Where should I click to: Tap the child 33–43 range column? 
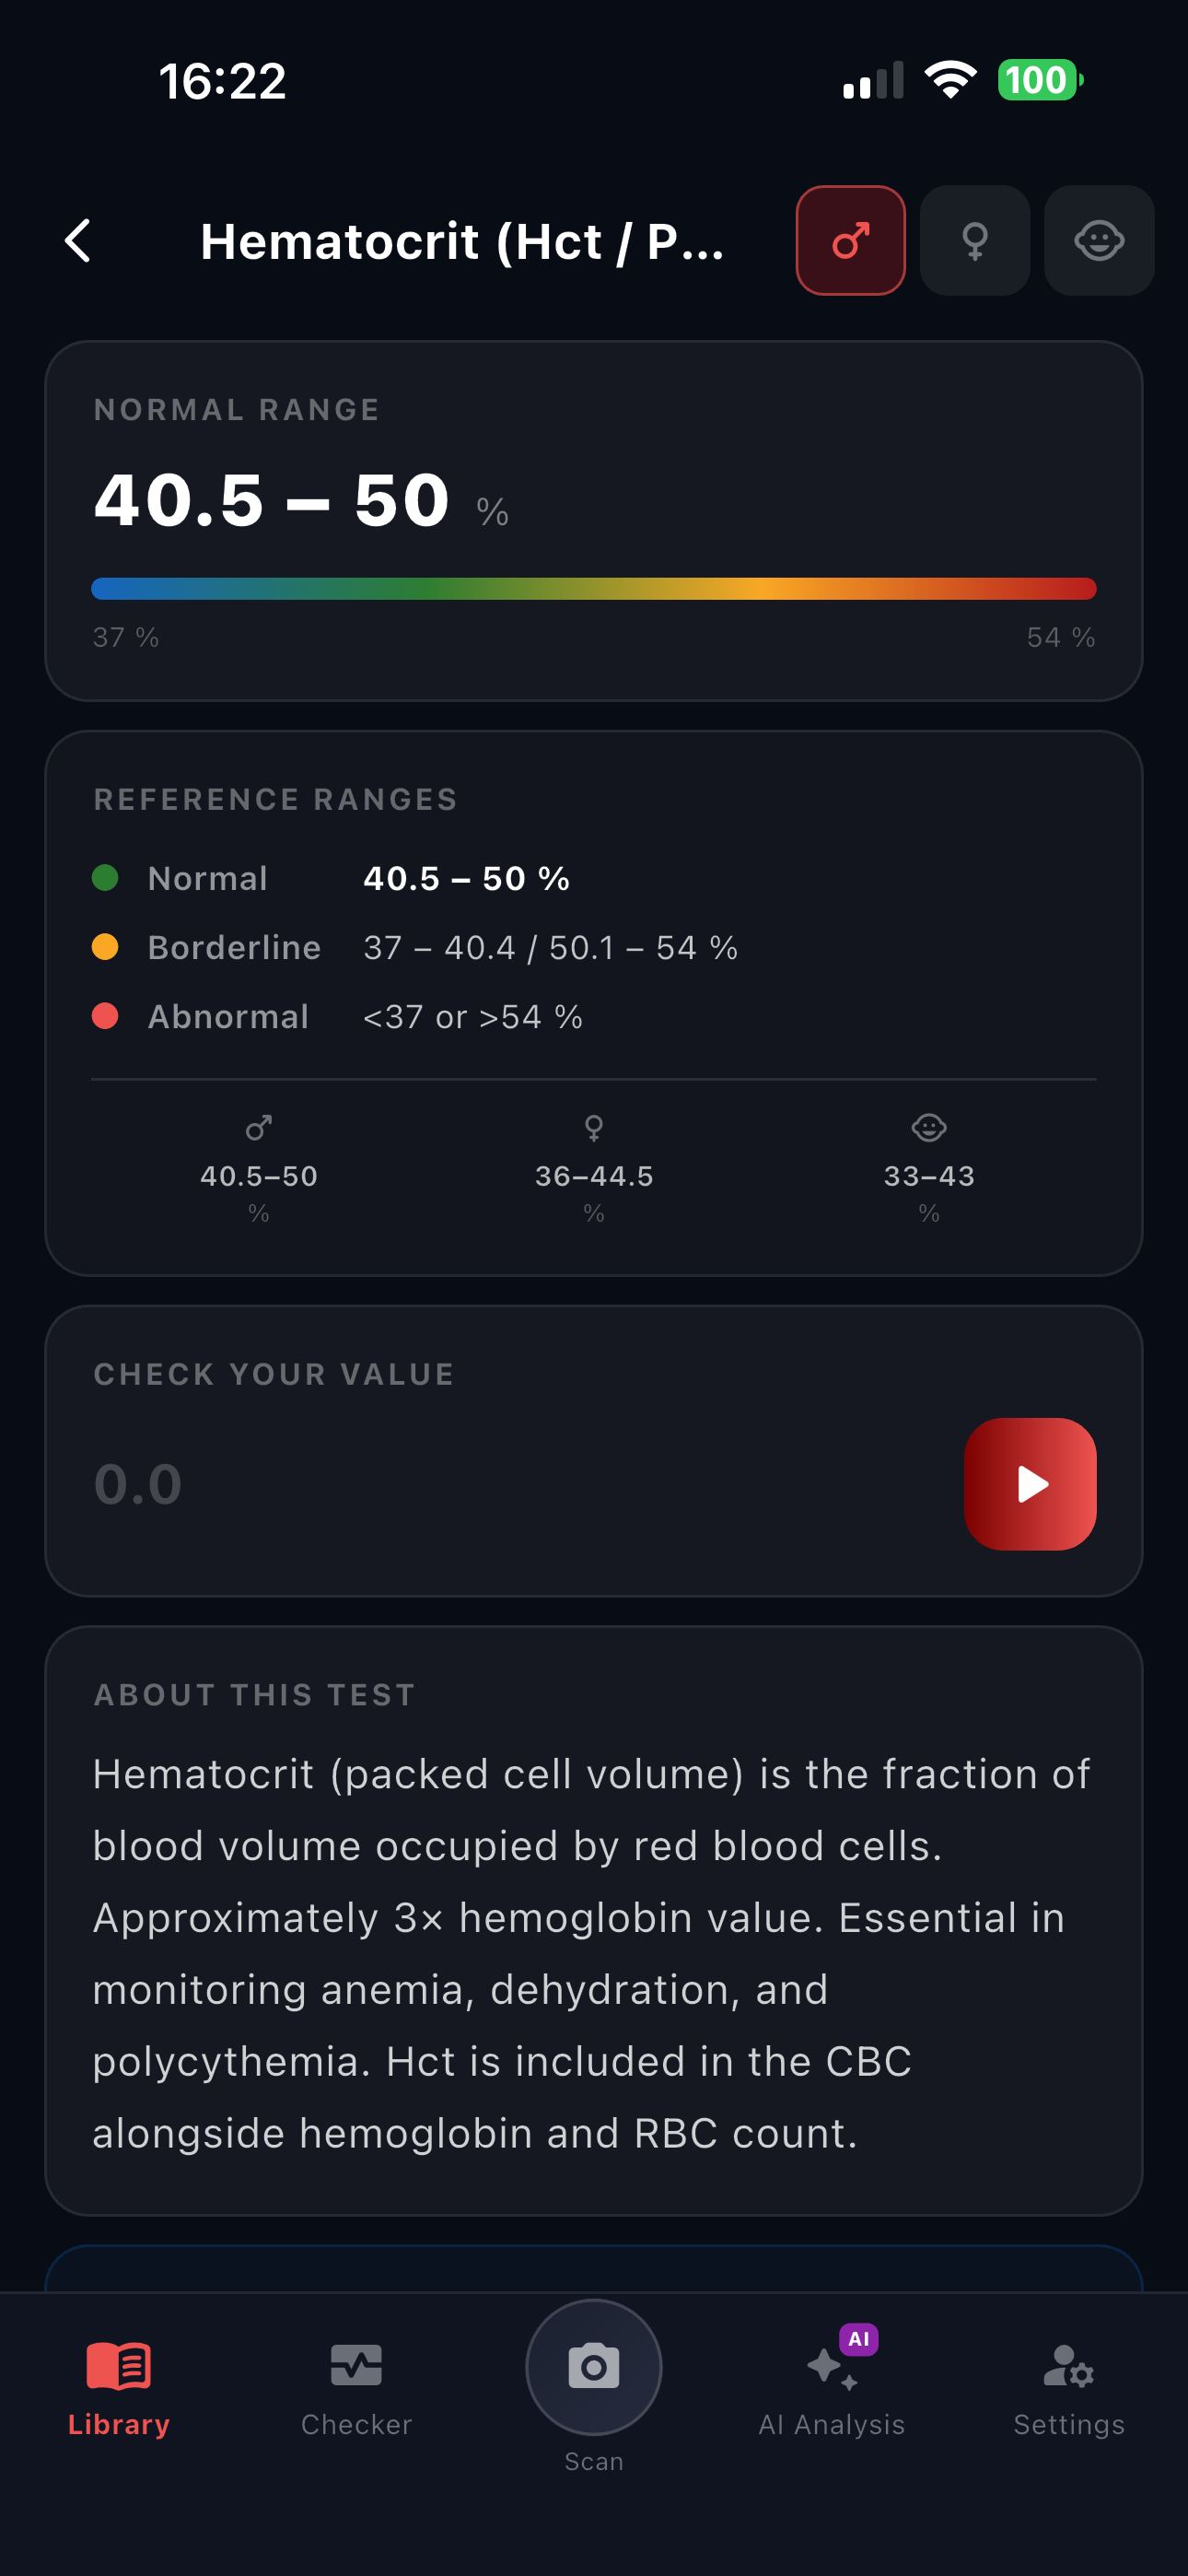[929, 1169]
